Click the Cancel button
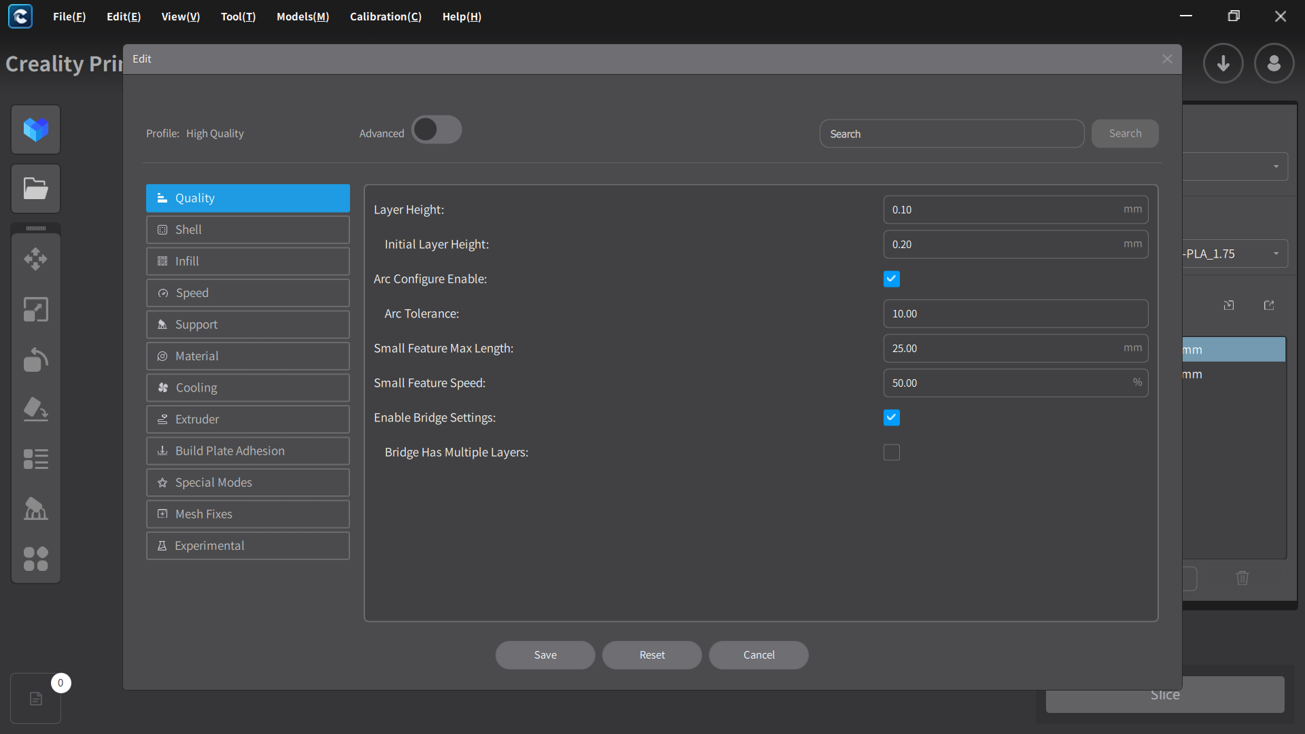Viewport: 1305px width, 734px height. click(759, 655)
